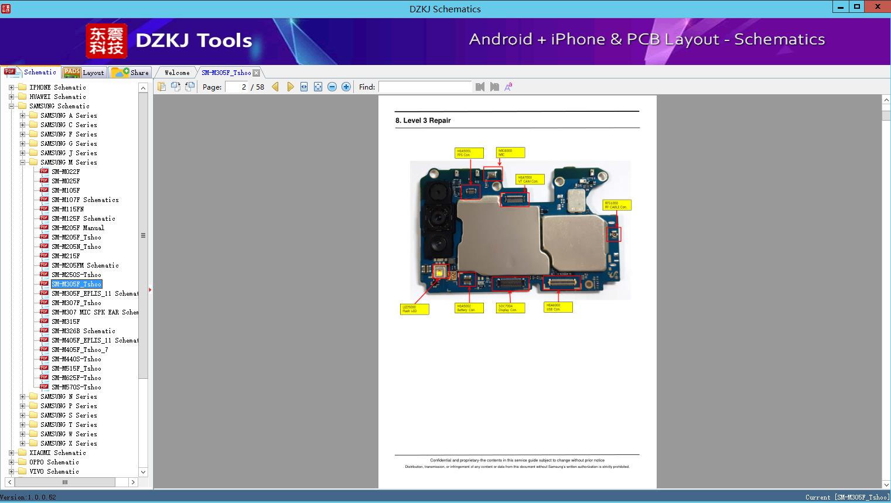The image size is (891, 503).
Task: Go to the previous page arrow
Action: [x=275, y=87]
